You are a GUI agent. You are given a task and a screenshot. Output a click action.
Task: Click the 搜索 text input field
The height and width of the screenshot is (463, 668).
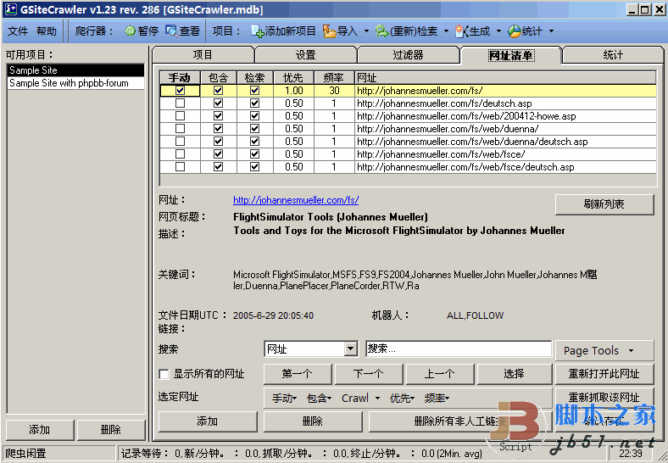coord(459,349)
